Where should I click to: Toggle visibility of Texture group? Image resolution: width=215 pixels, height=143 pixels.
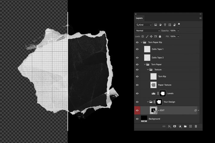point(137,70)
